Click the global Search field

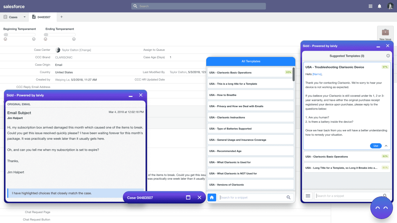(198, 6)
